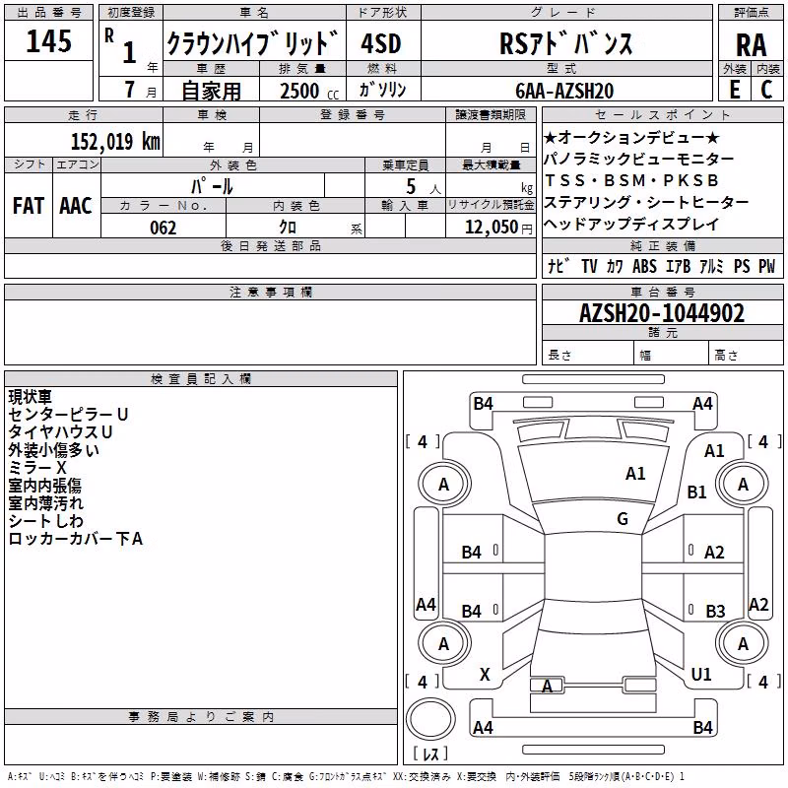Click sales point ヘッドアップディスプレイ
Screen dimensions: 788x788
[x=631, y=225]
